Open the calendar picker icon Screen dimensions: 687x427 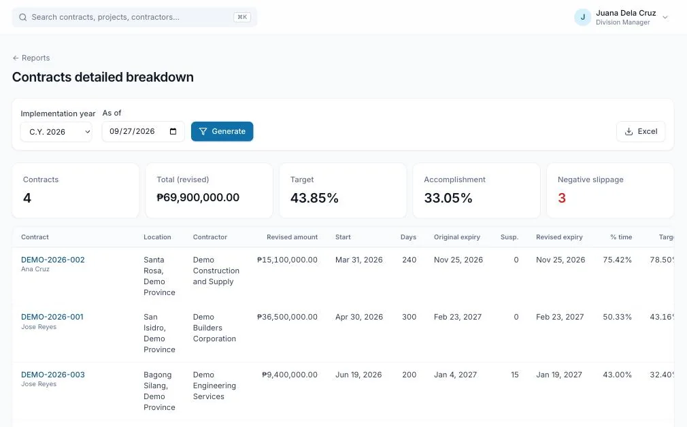(x=173, y=131)
